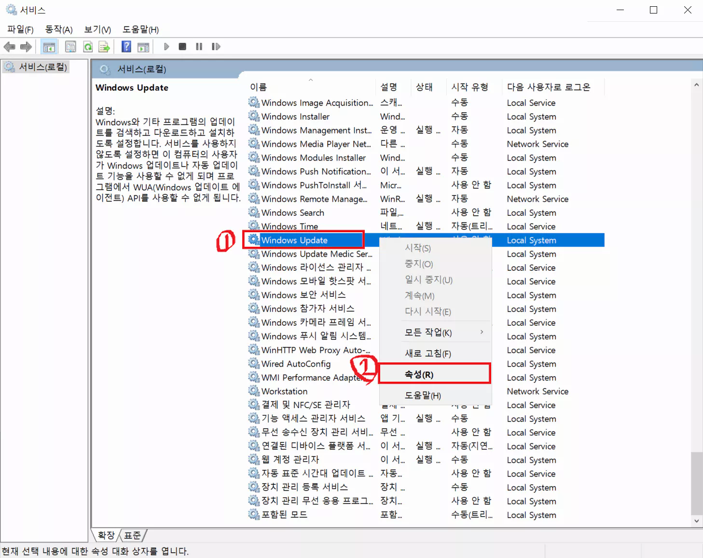
Task: Click the Pause Service toolbar icon
Action: tap(199, 47)
